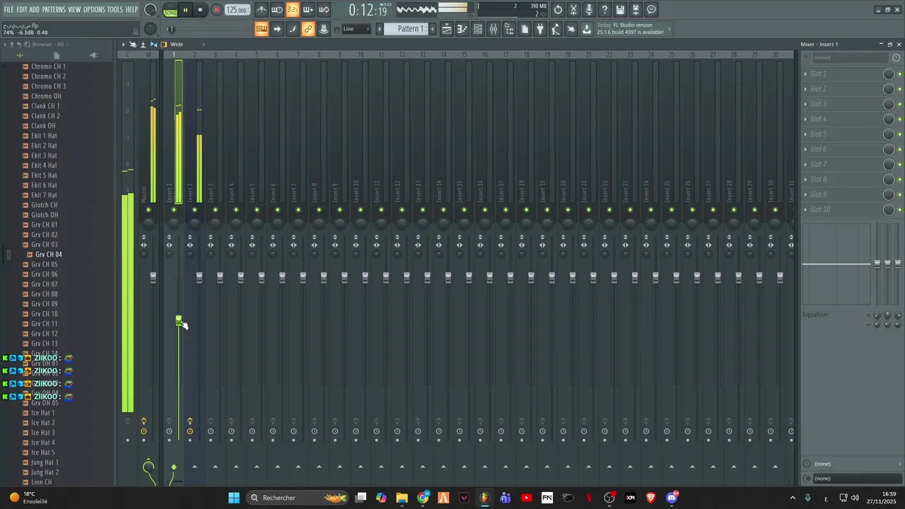
Task: Toggle the Browser view icon
Action: (x=509, y=29)
